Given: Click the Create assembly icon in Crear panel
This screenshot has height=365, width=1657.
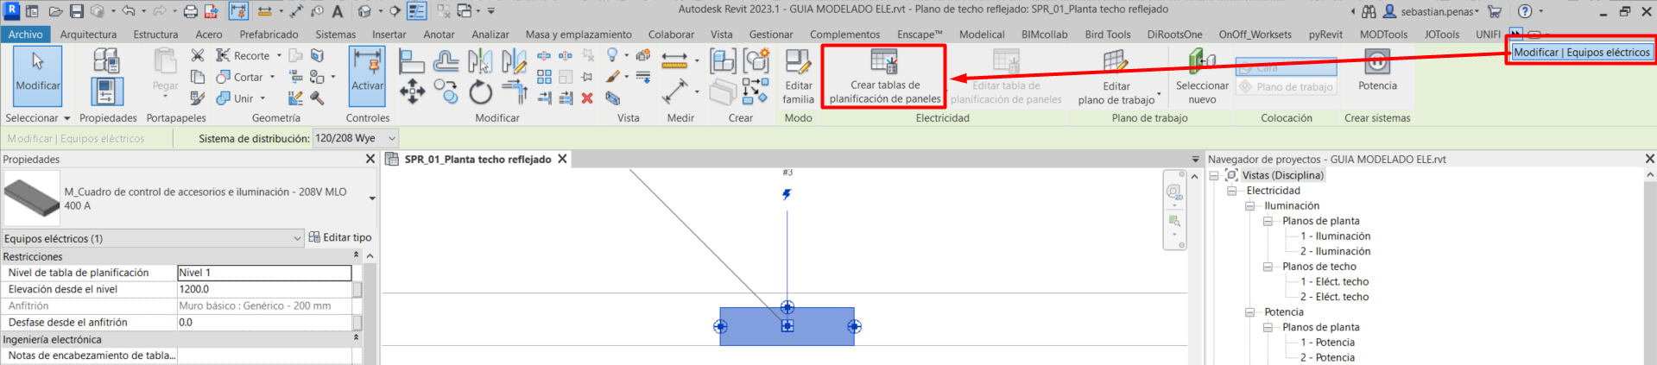Looking at the screenshot, I should [722, 60].
